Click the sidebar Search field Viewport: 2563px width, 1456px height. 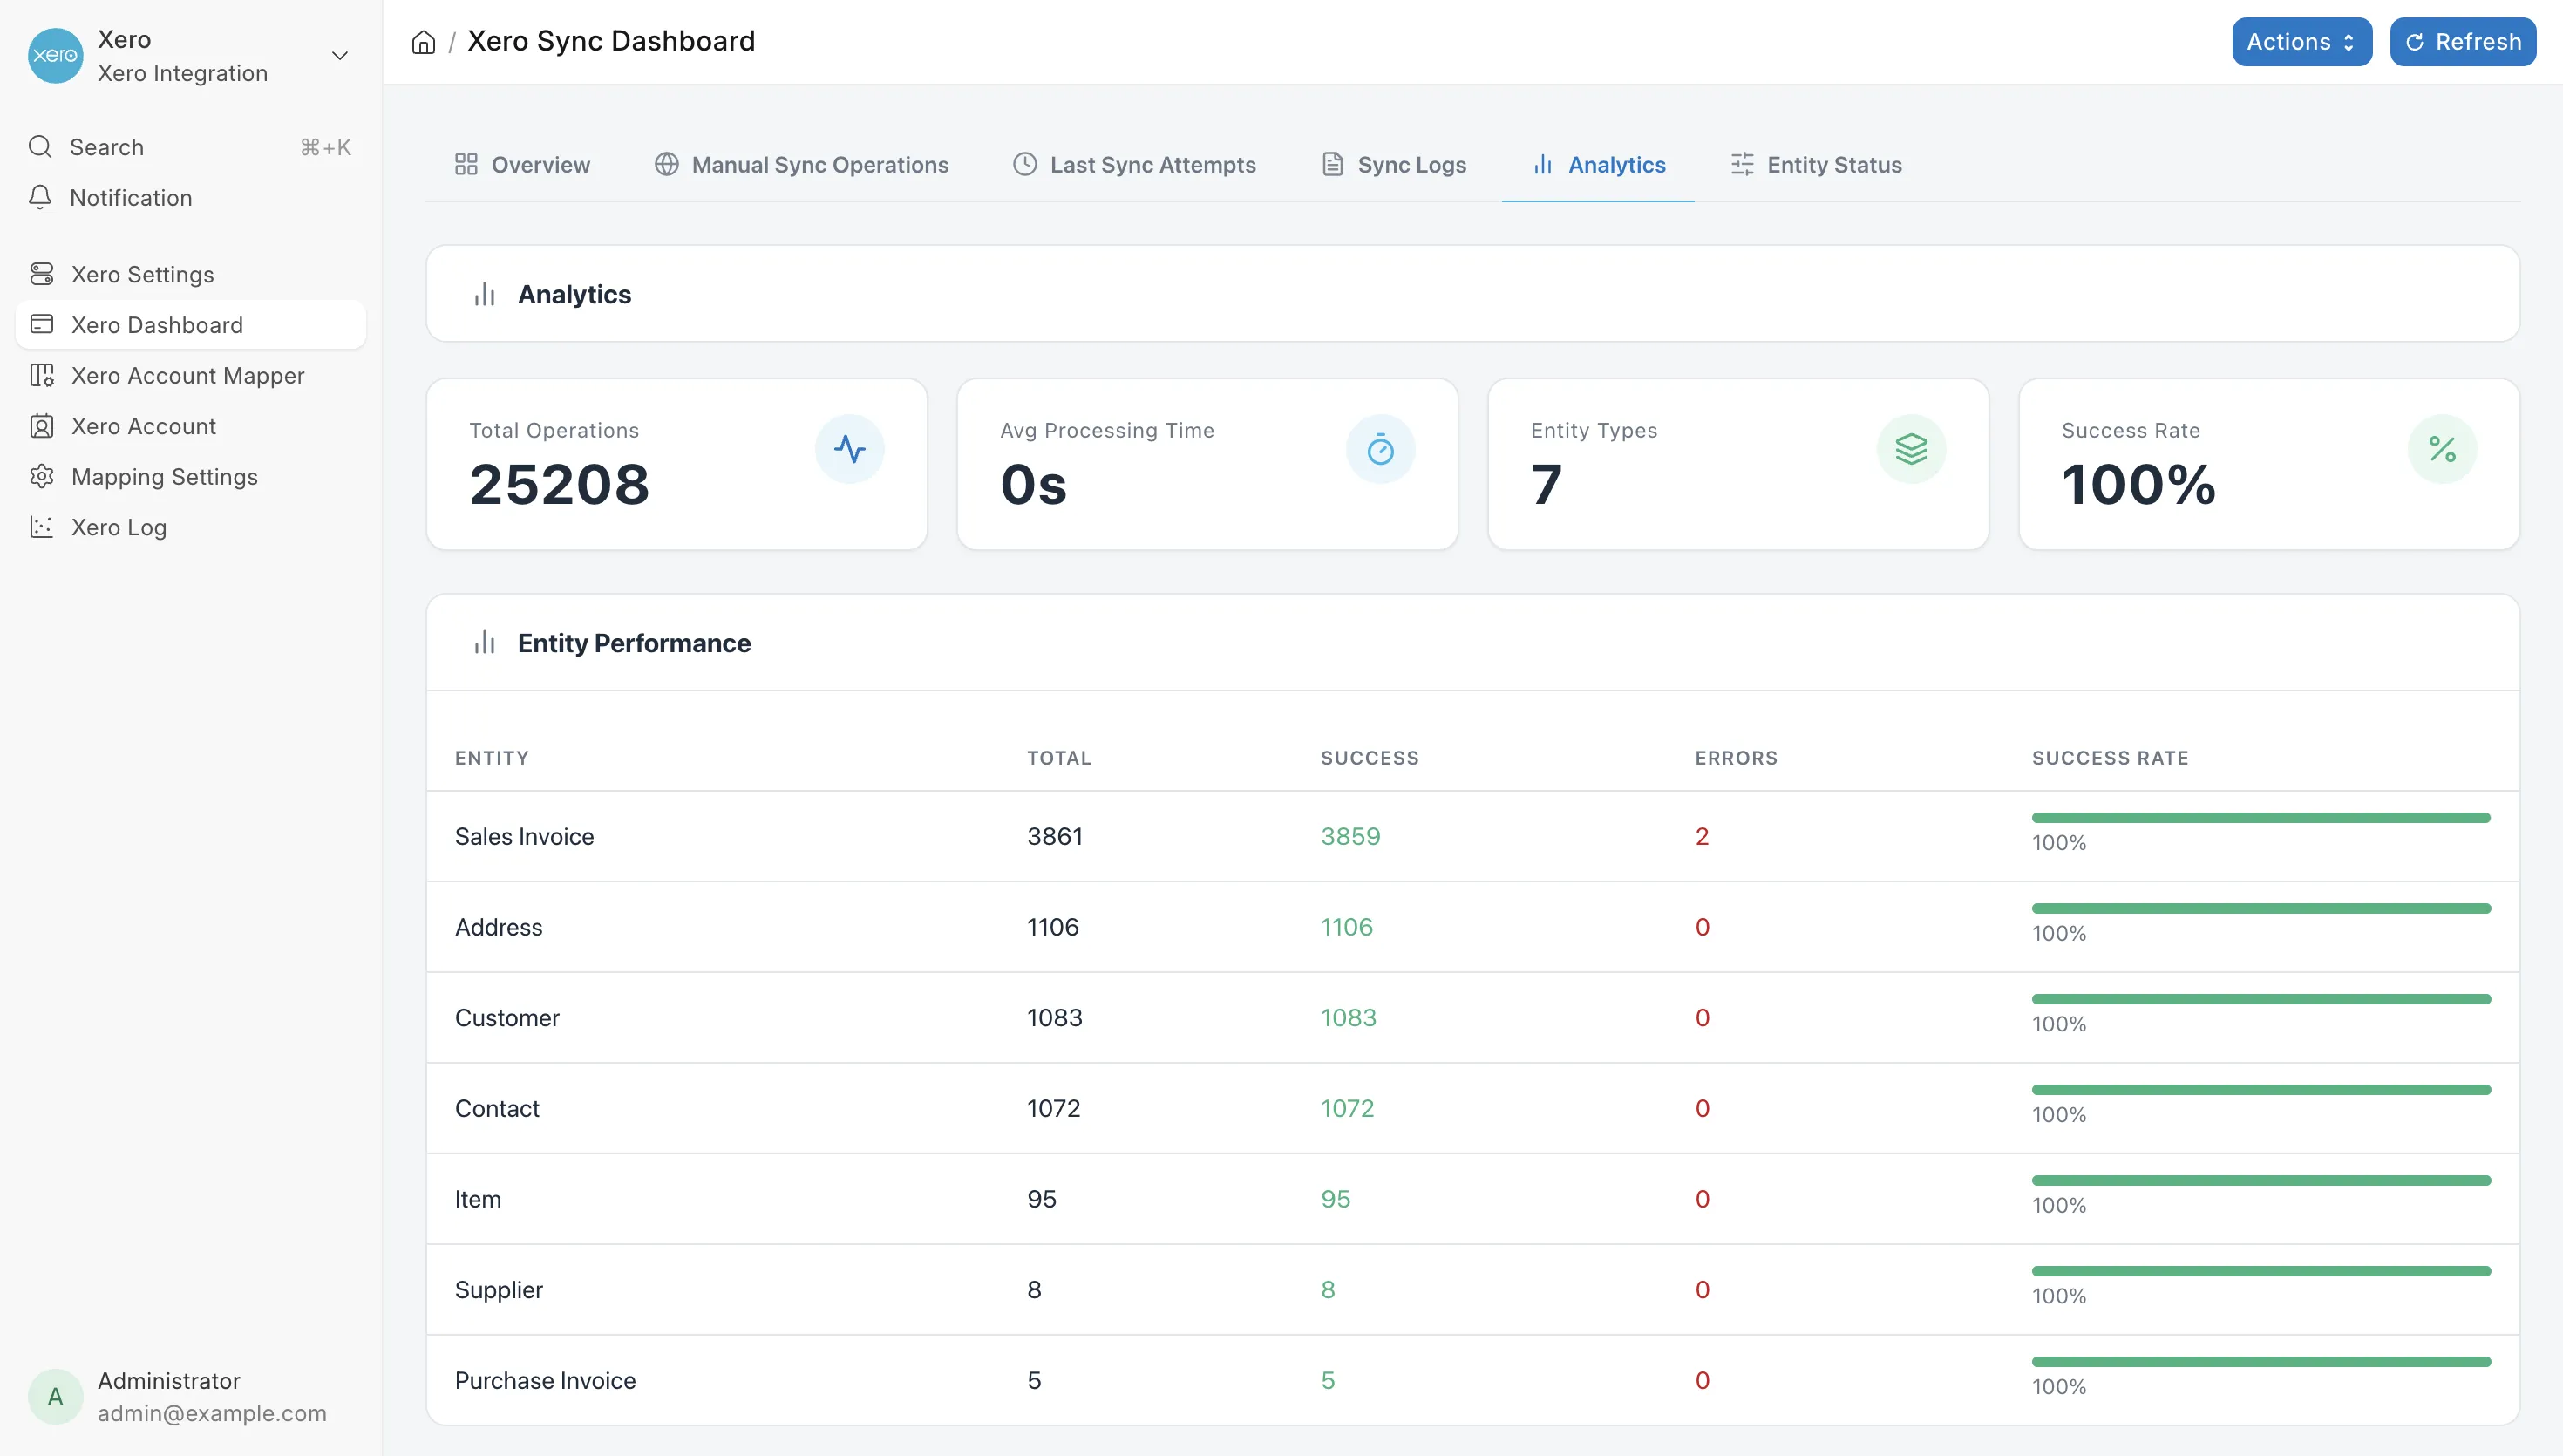[190, 147]
